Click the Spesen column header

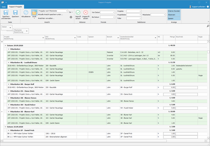click(x=97, y=38)
